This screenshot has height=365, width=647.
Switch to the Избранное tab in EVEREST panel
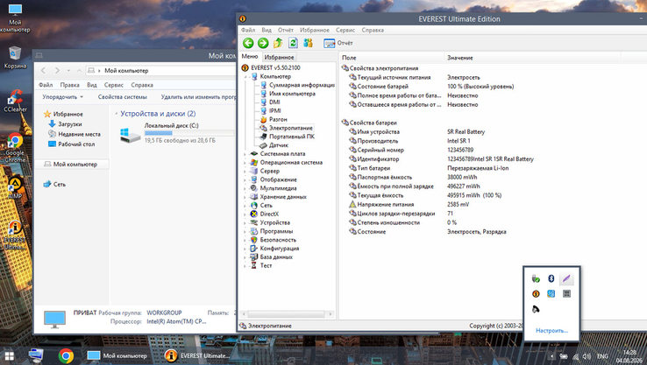click(x=280, y=57)
